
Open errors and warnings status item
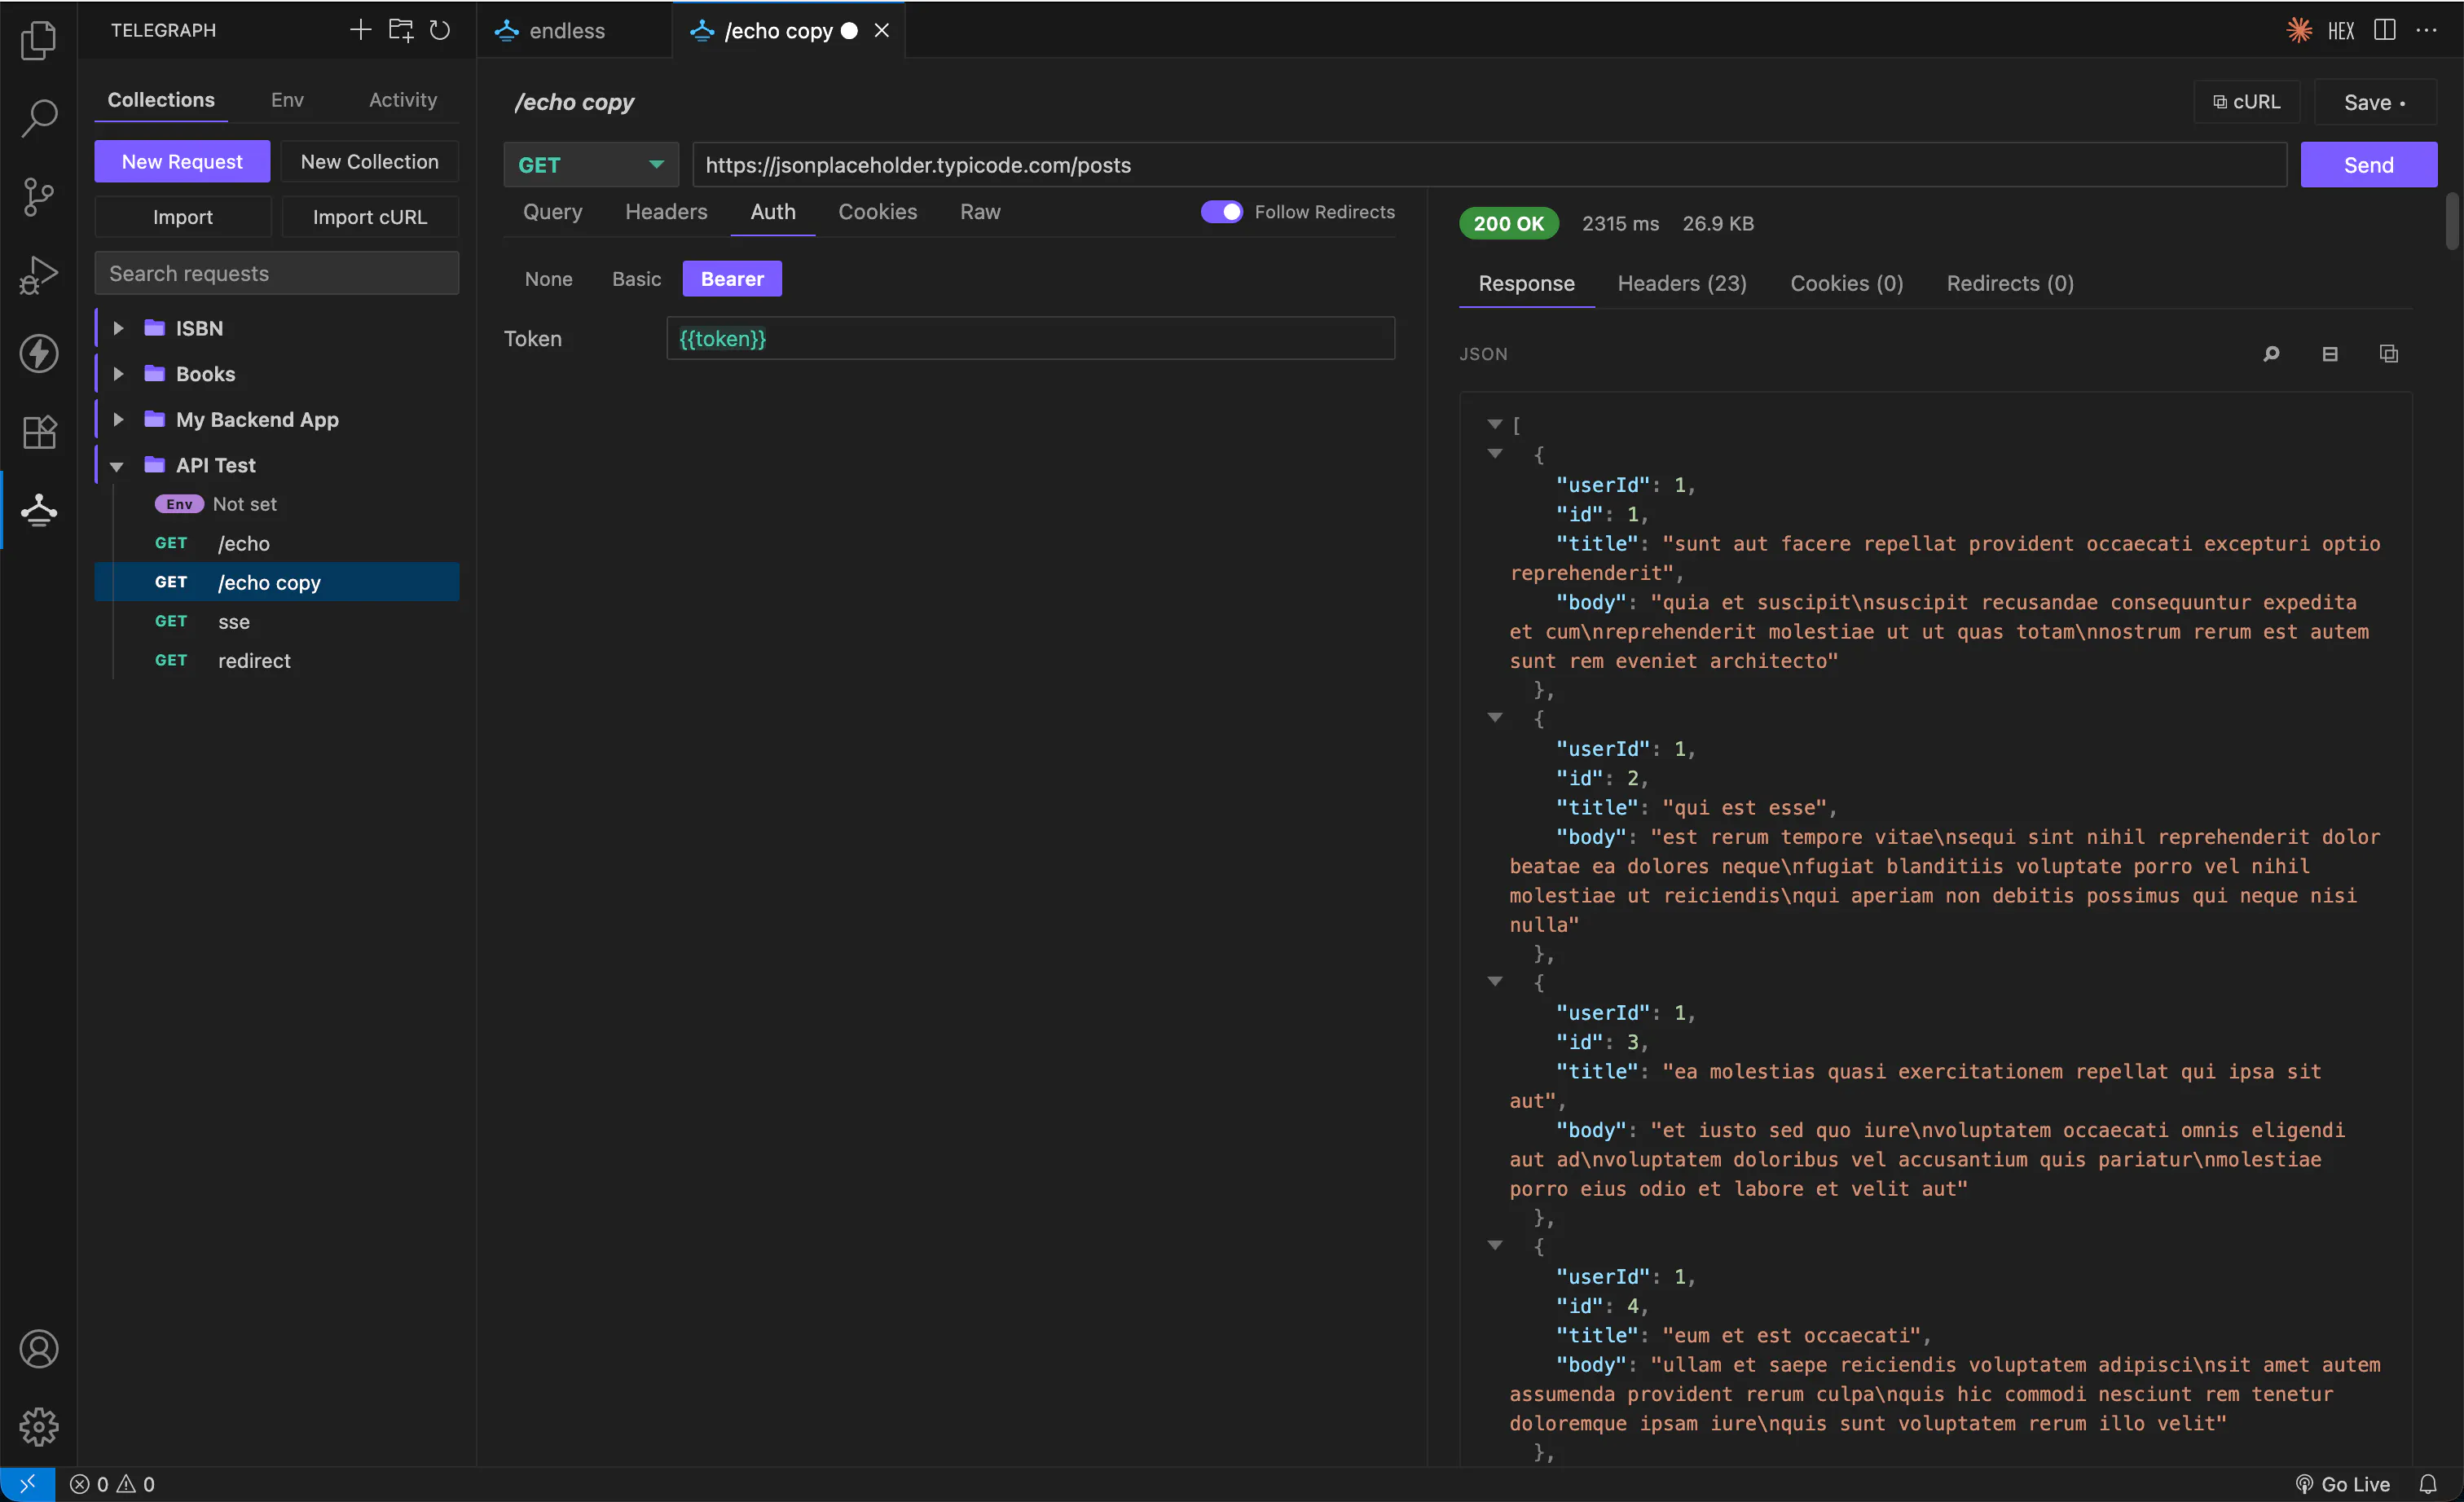(x=112, y=1484)
